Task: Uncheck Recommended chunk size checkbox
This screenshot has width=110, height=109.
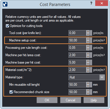Action: pyautogui.click(x=11, y=92)
